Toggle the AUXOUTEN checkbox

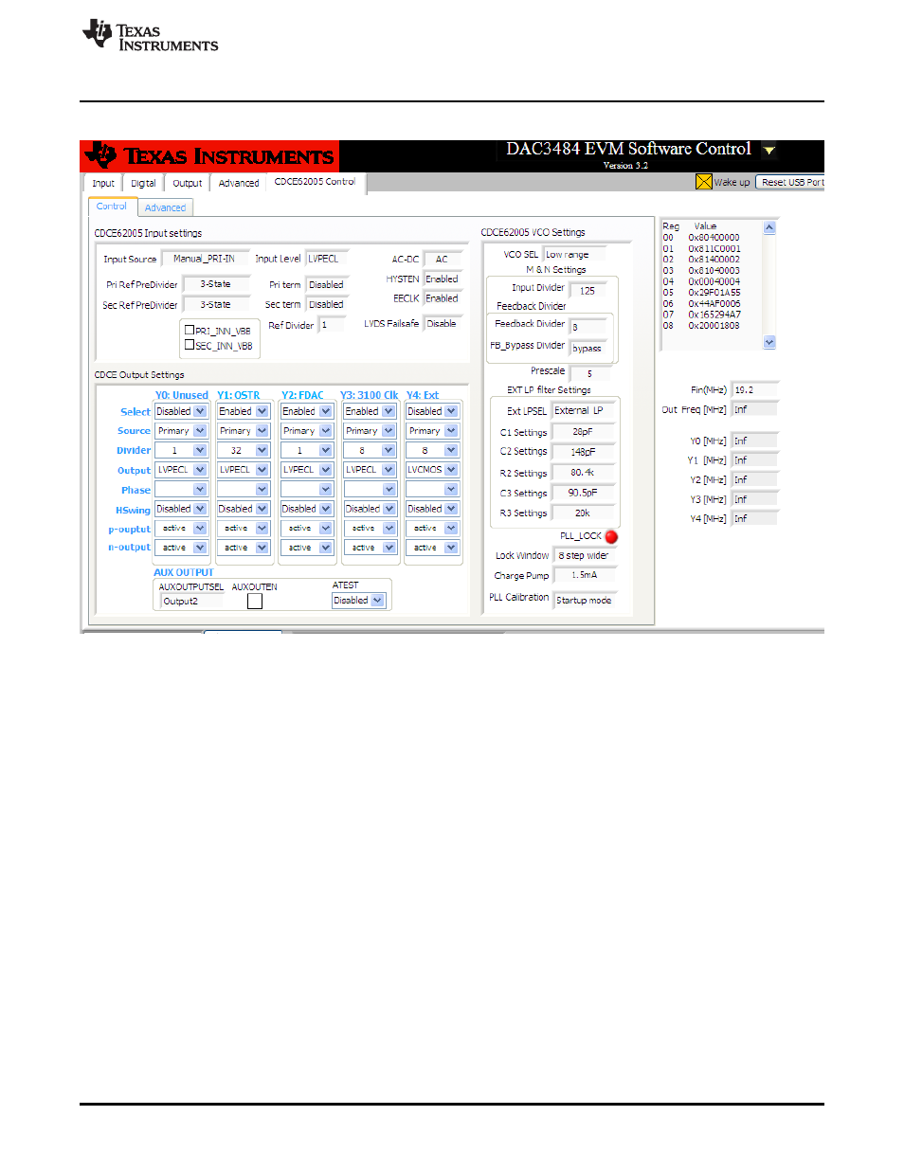point(255,601)
